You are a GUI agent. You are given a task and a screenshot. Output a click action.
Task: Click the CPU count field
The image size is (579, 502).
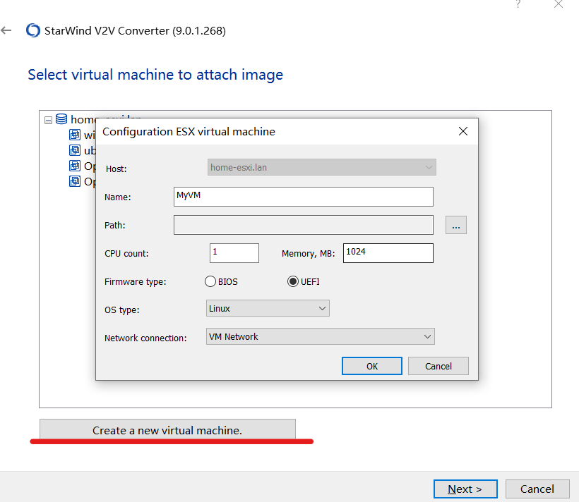coord(234,253)
